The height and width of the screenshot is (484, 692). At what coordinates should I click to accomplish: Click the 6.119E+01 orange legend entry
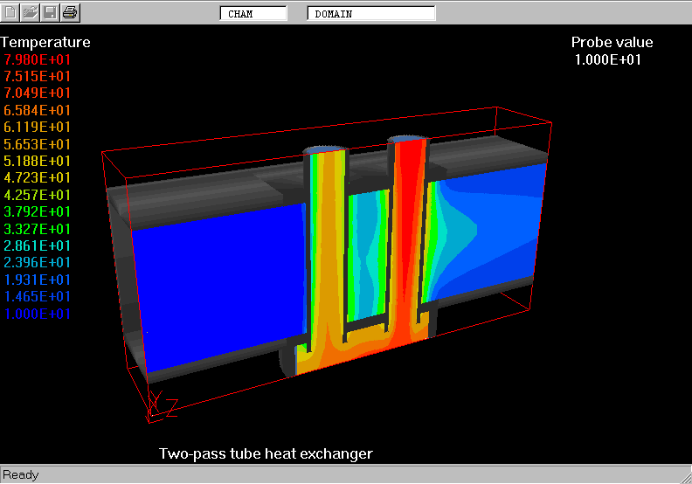(38, 128)
